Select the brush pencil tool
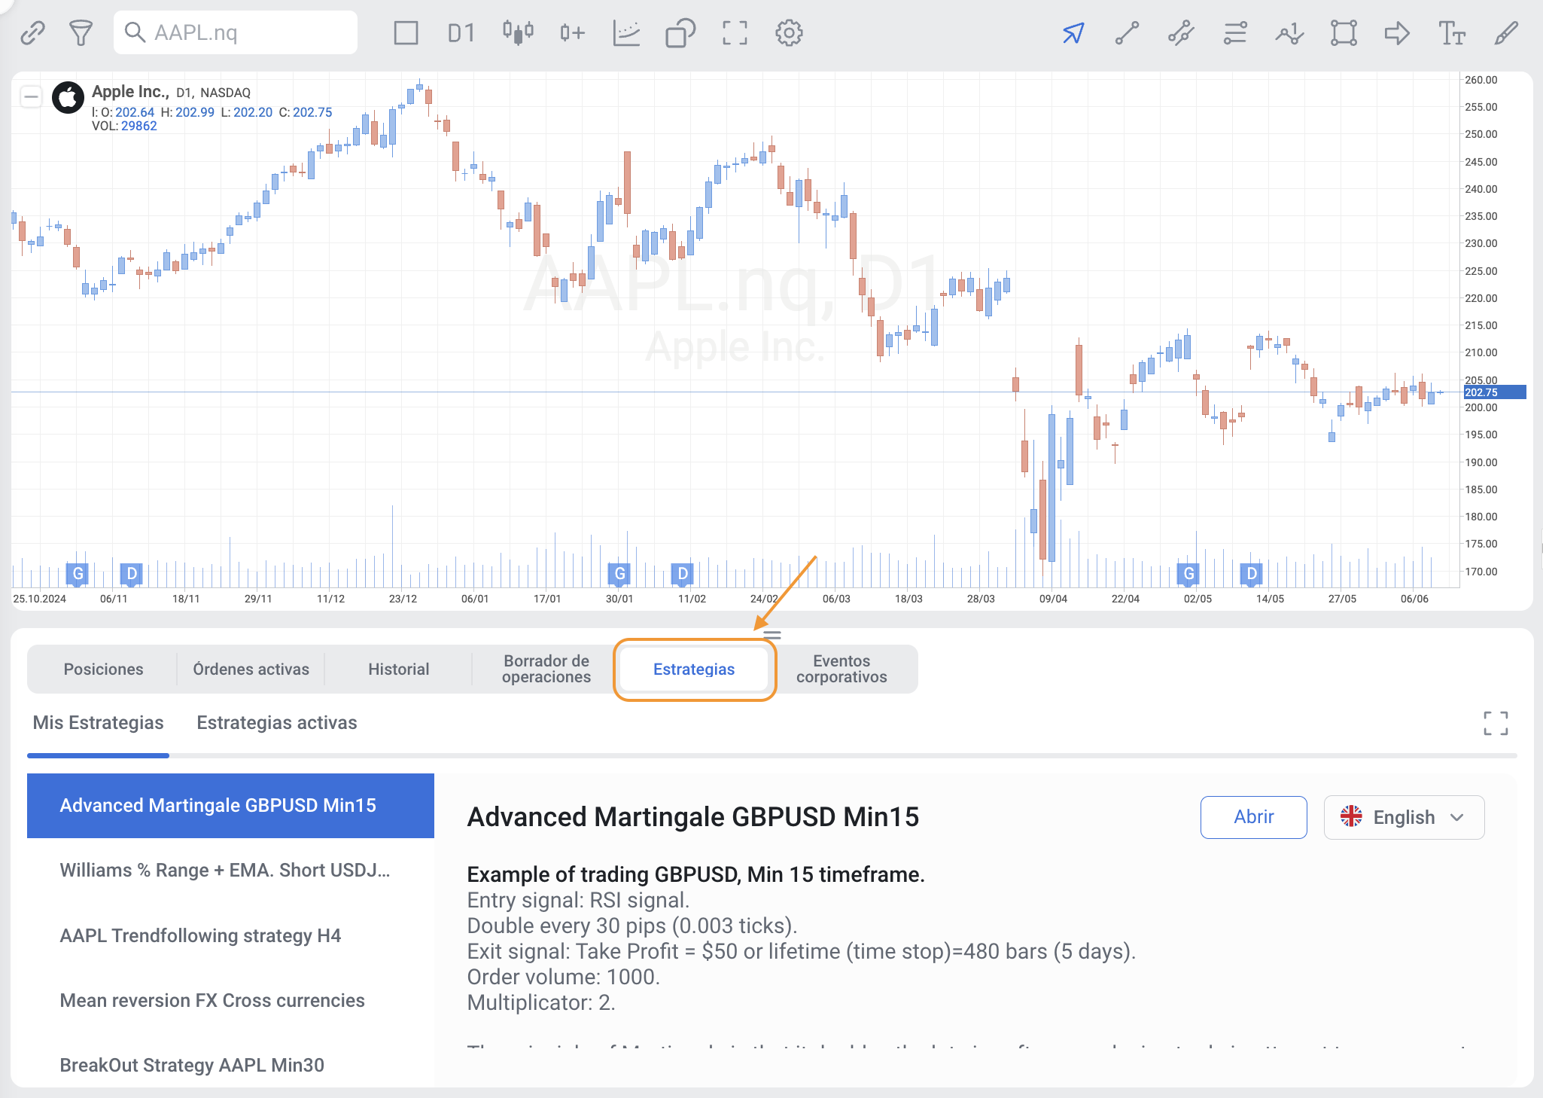The width and height of the screenshot is (1543, 1098). (1506, 33)
